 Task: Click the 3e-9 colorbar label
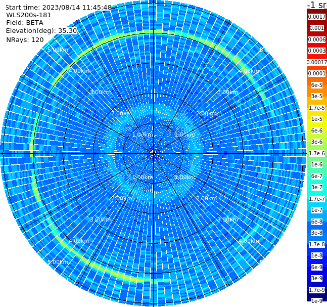coord(317,278)
